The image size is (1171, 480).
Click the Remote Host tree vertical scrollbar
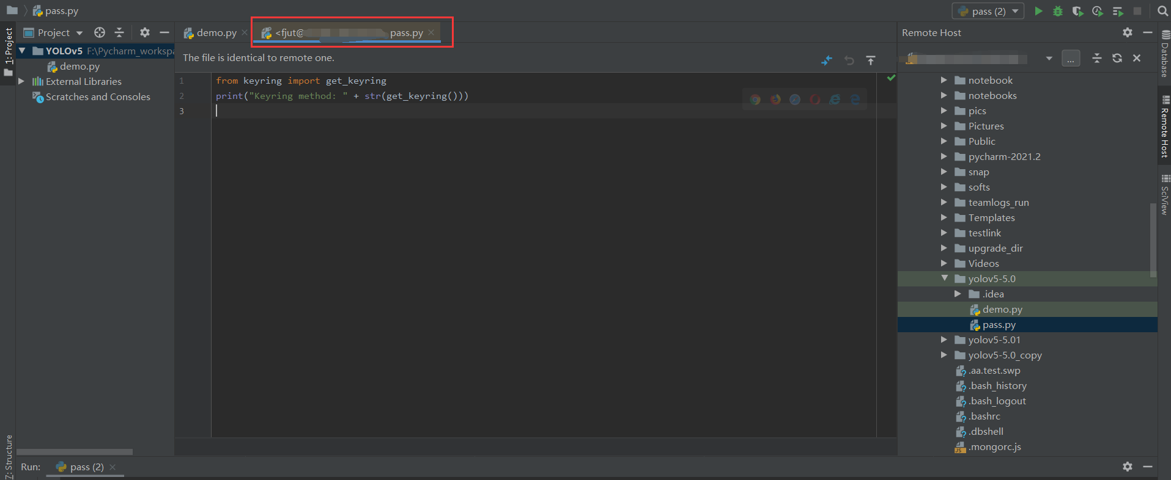[1153, 239]
